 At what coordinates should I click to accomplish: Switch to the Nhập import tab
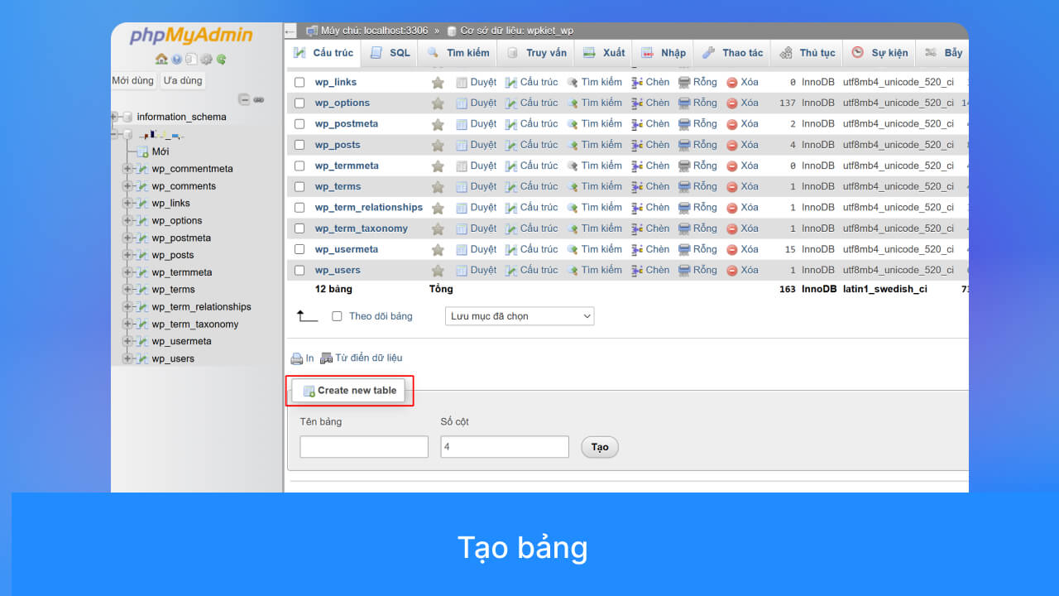(664, 53)
